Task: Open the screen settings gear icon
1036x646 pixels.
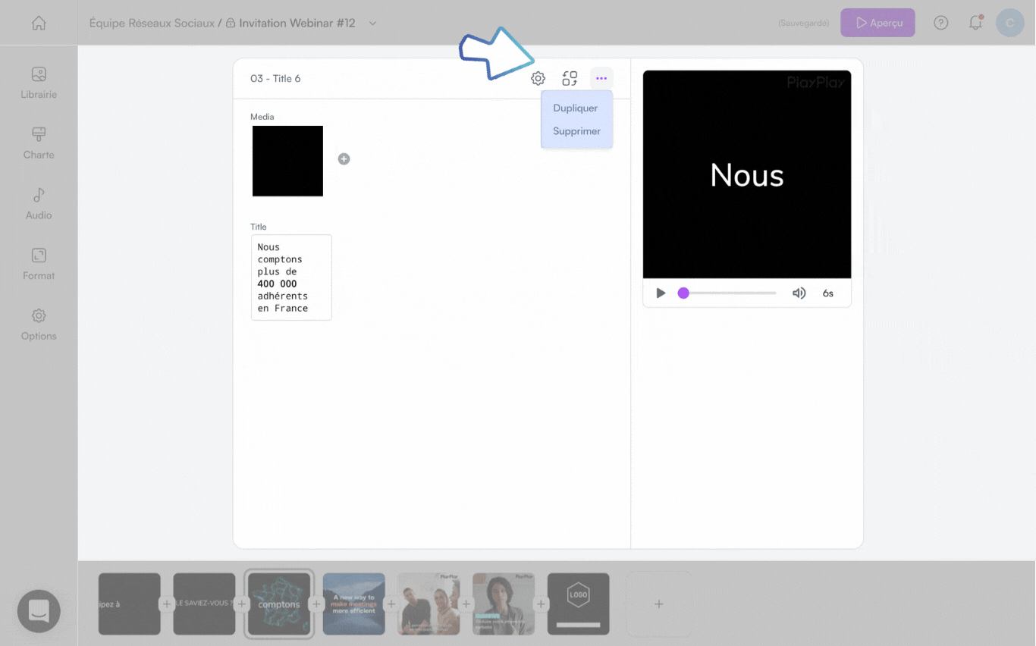Action: [538, 78]
